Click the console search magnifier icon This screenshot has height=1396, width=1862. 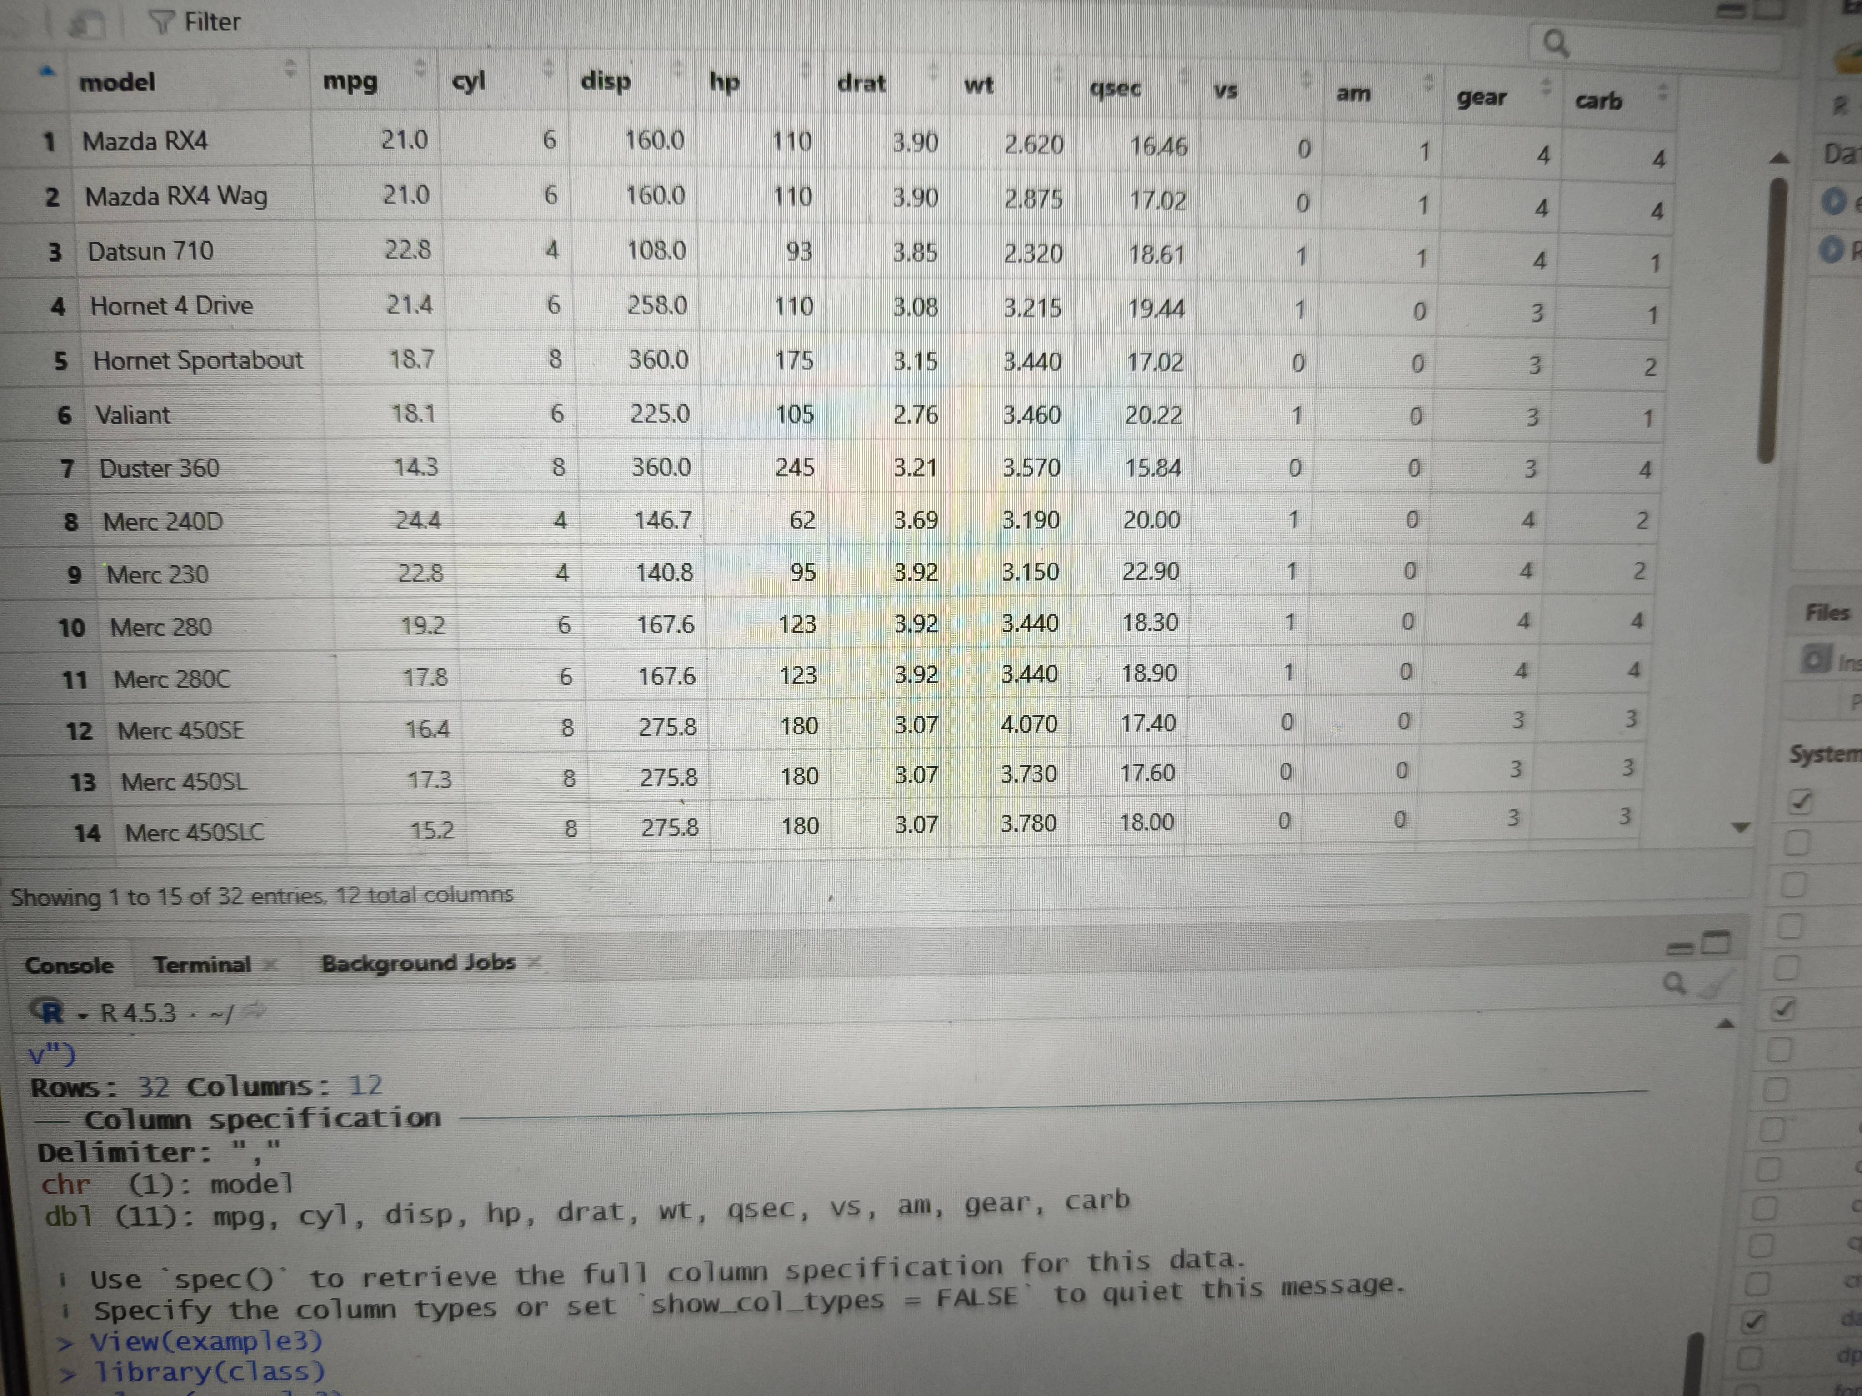tap(1673, 982)
